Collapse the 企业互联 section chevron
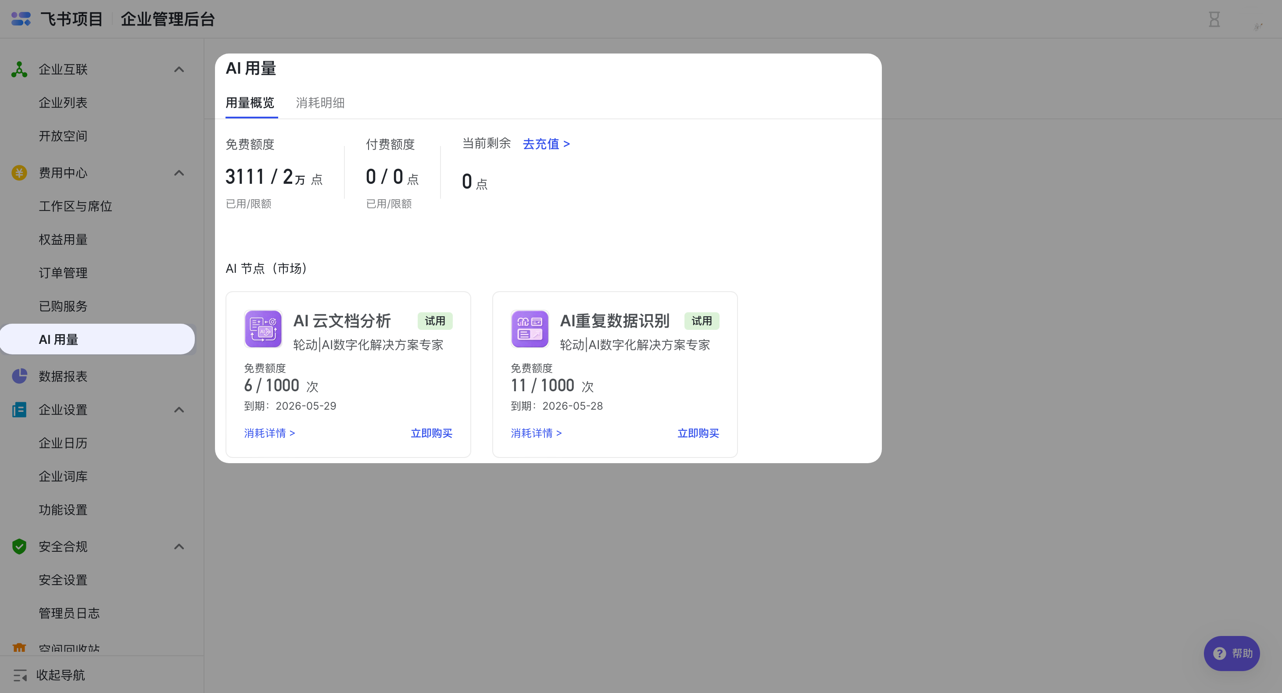This screenshot has height=693, width=1282. pos(179,69)
